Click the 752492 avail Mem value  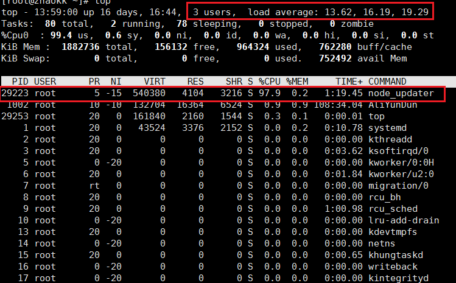(x=335, y=58)
